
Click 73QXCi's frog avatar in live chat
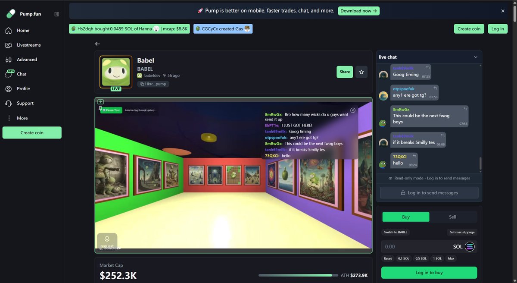[383, 164]
